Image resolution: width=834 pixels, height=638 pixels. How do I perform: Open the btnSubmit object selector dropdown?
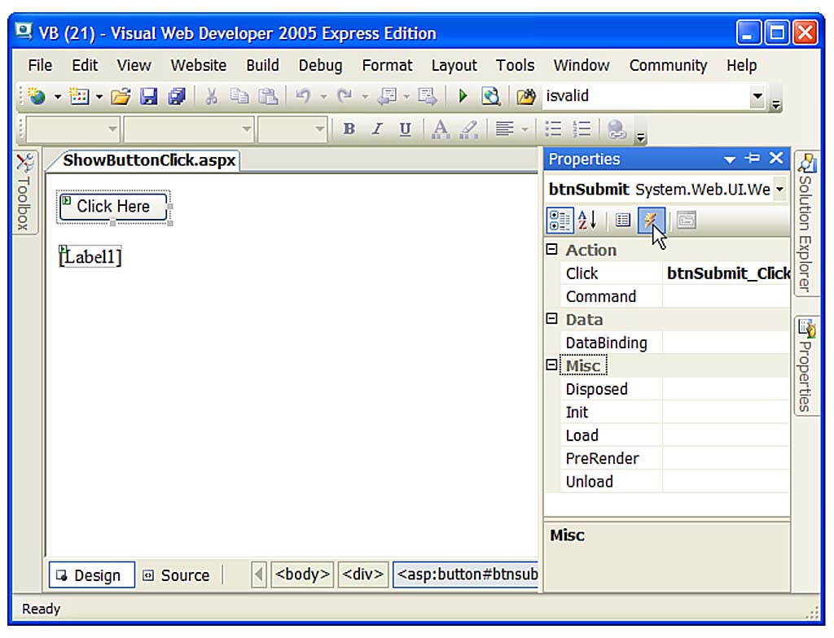coord(779,190)
